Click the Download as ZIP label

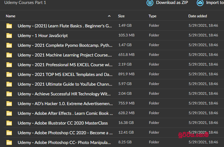(172, 2)
